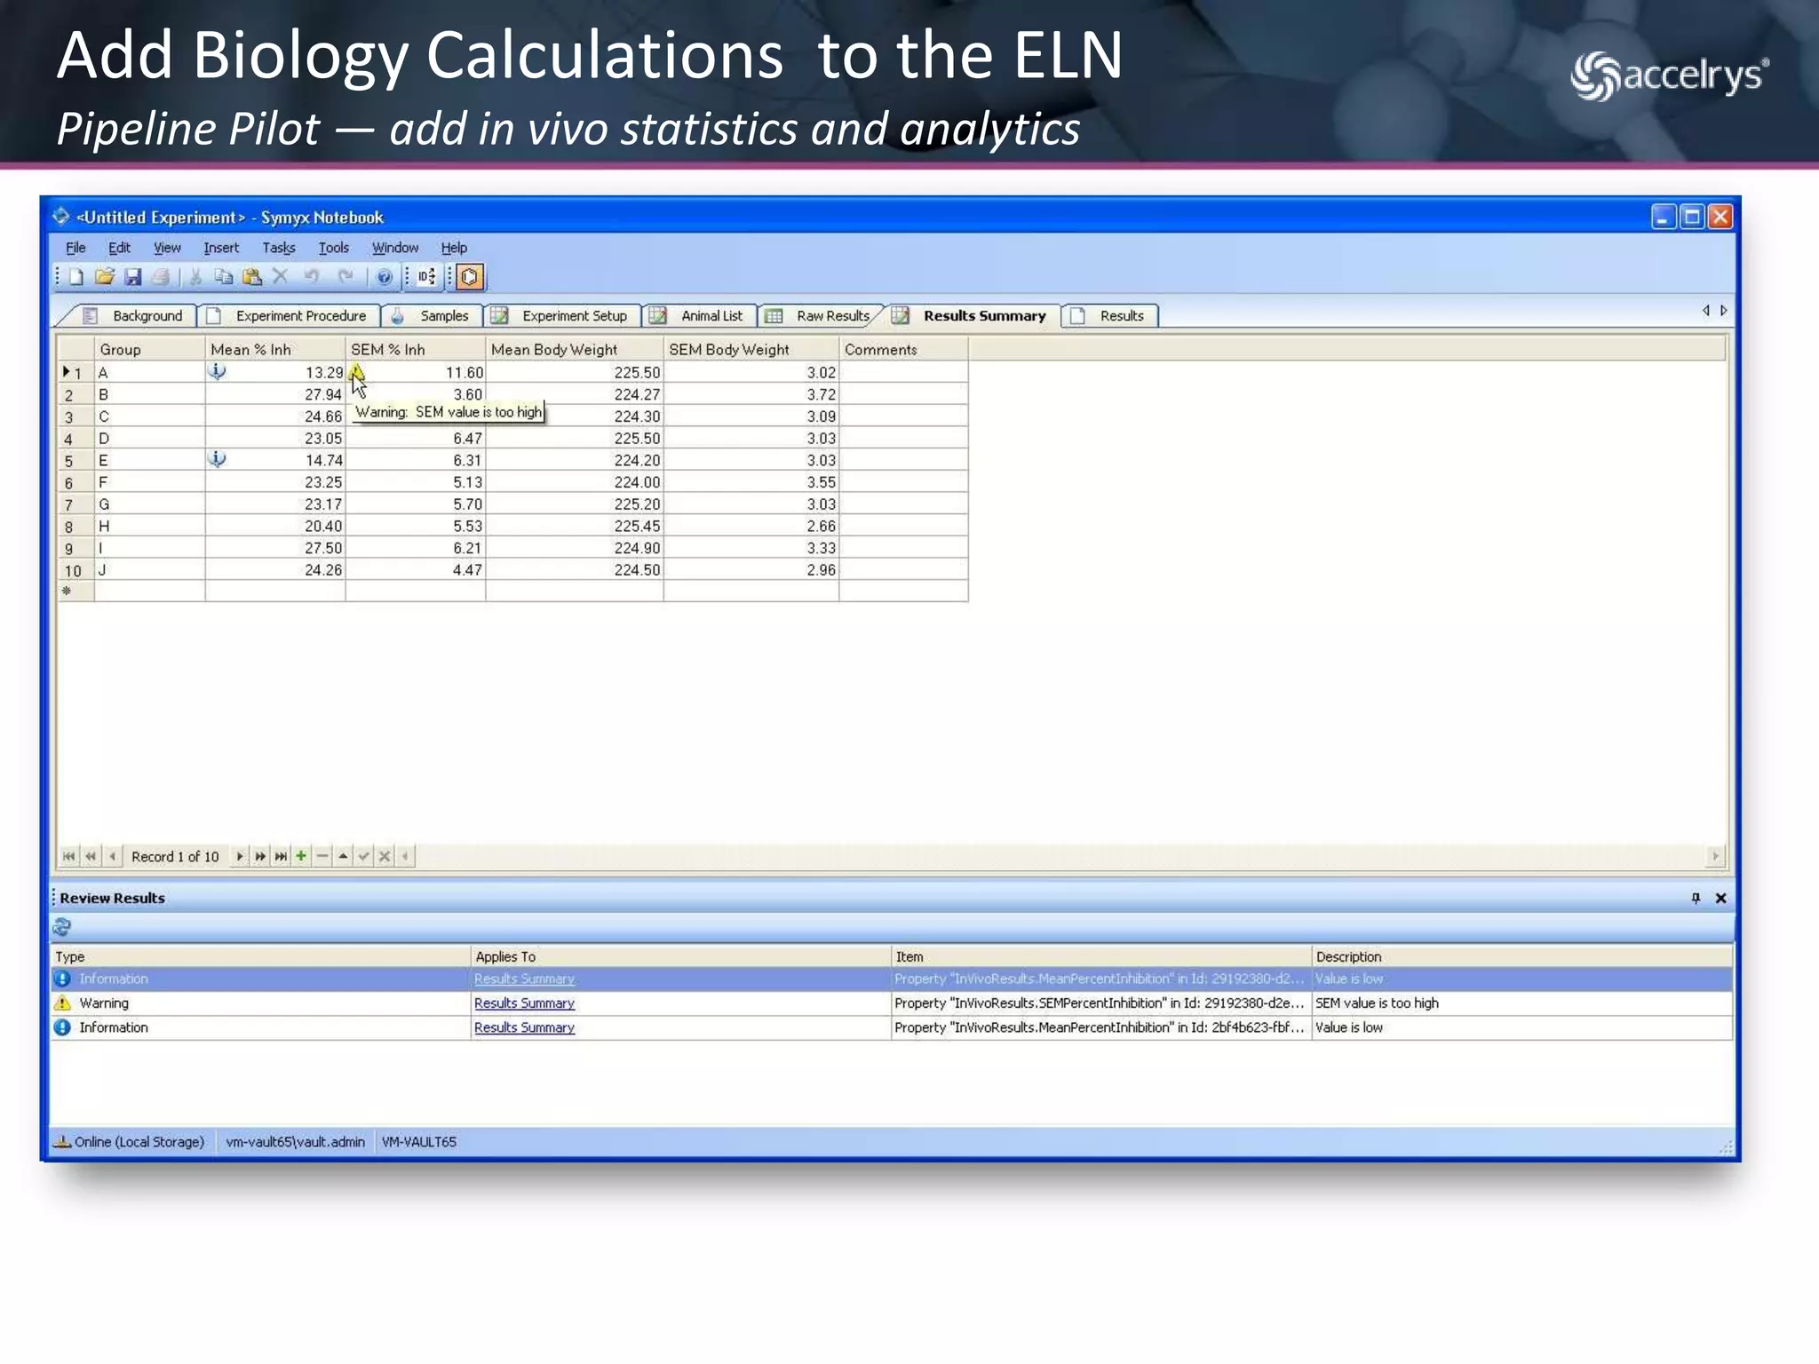1819x1364 pixels.
Task: Open the Edit menu
Action: point(119,248)
